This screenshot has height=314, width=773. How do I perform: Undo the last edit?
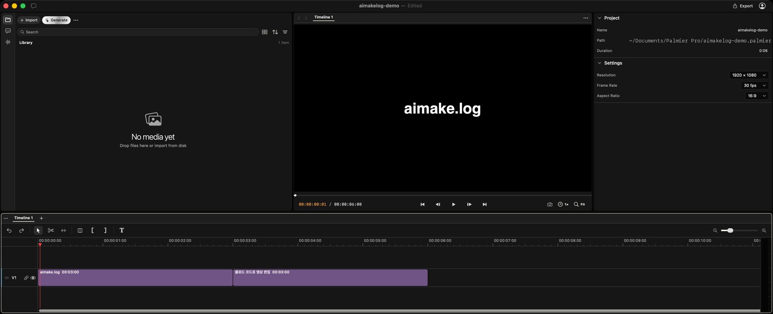coord(9,230)
